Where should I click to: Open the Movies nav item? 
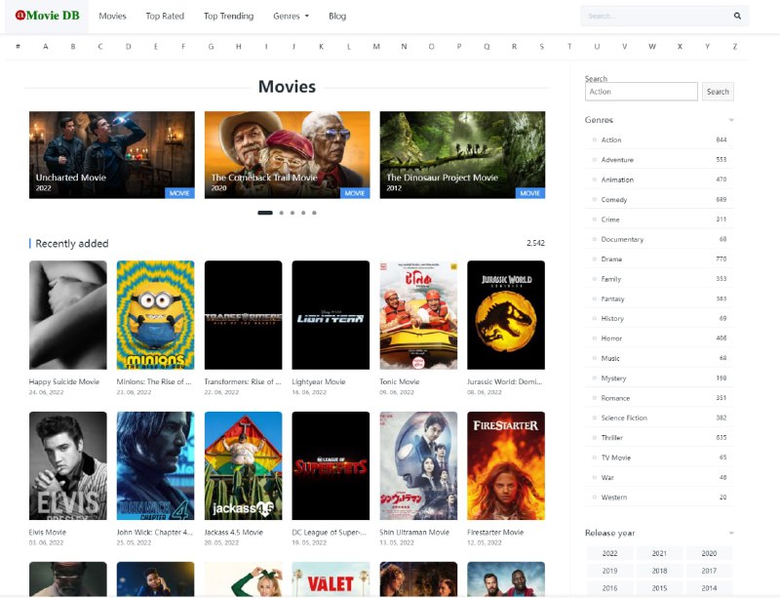point(112,16)
